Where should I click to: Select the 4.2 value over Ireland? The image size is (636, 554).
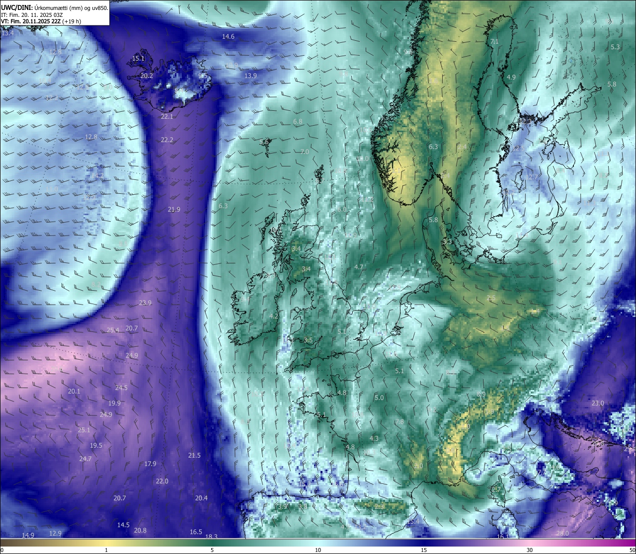(274, 317)
